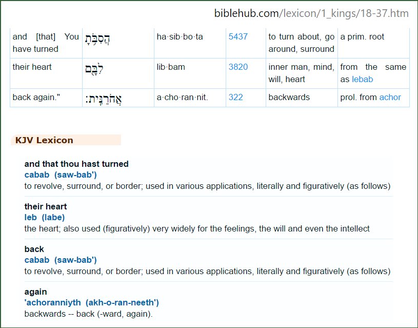Click the transliteration lib·bam in the table

[x=171, y=67]
